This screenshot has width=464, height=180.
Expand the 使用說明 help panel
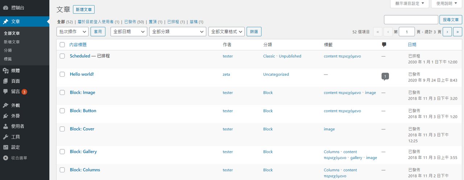coord(447,4)
